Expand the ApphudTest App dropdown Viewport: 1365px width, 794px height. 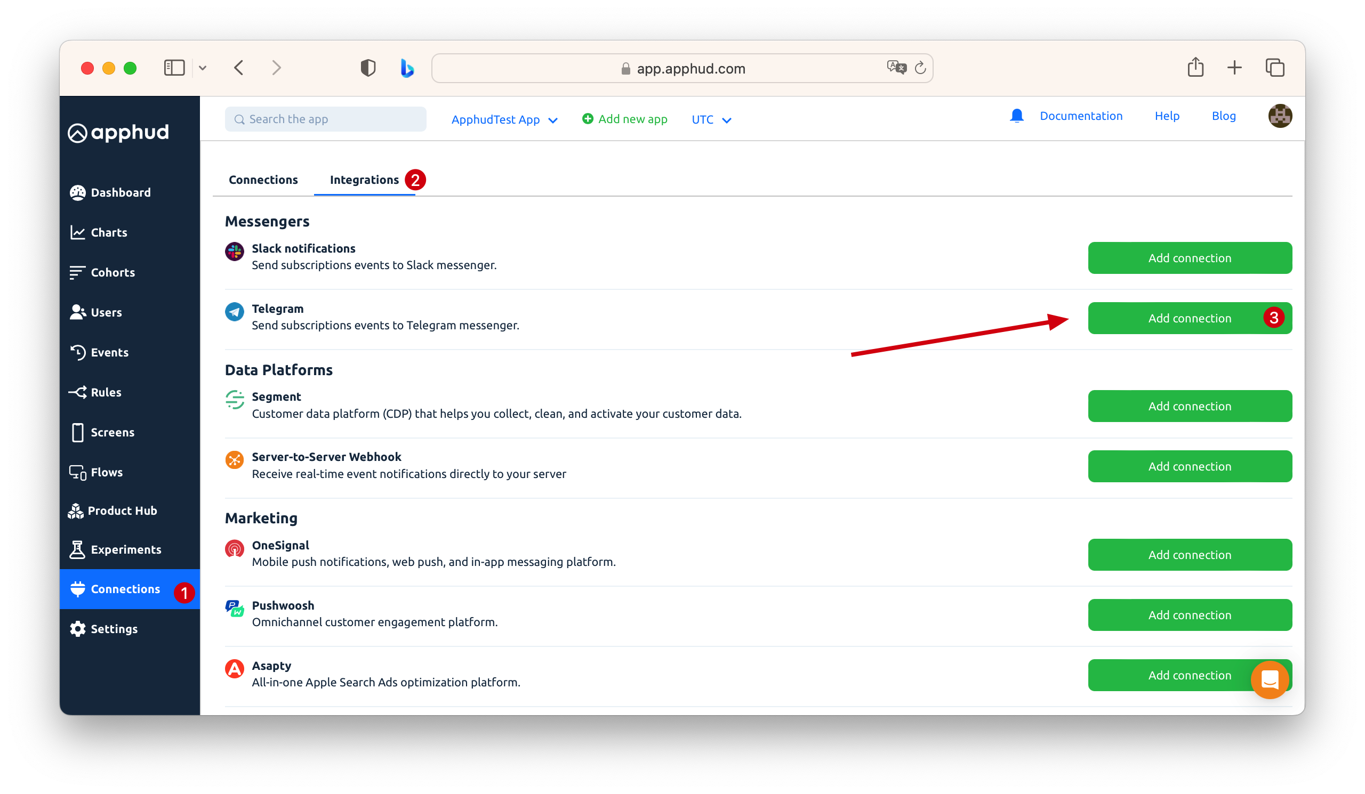504,119
